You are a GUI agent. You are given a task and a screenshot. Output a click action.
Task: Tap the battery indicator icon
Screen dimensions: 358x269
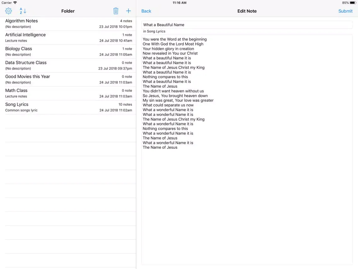(353, 3)
